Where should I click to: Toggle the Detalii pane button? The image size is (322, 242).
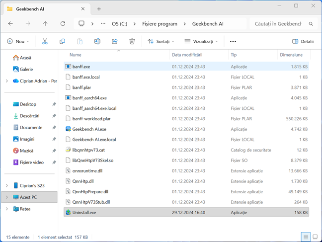303,42
